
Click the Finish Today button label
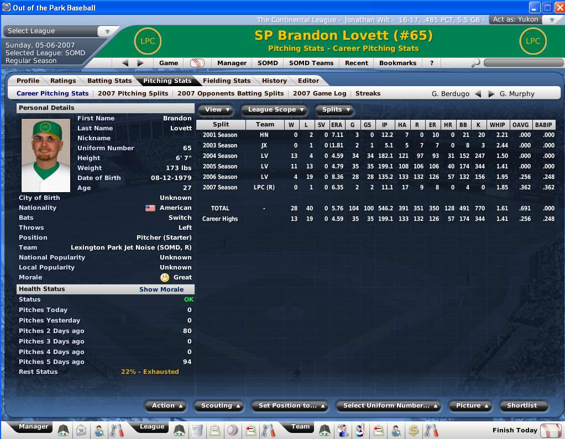tap(515, 430)
